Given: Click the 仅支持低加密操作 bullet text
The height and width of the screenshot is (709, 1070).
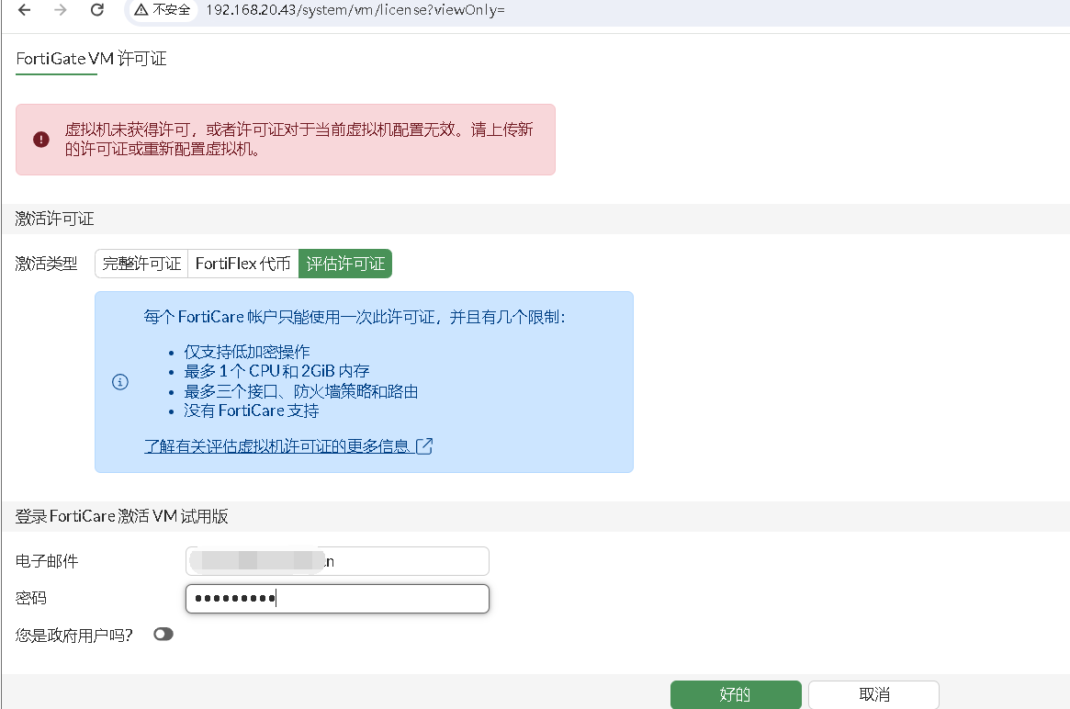Looking at the screenshot, I should point(247,352).
